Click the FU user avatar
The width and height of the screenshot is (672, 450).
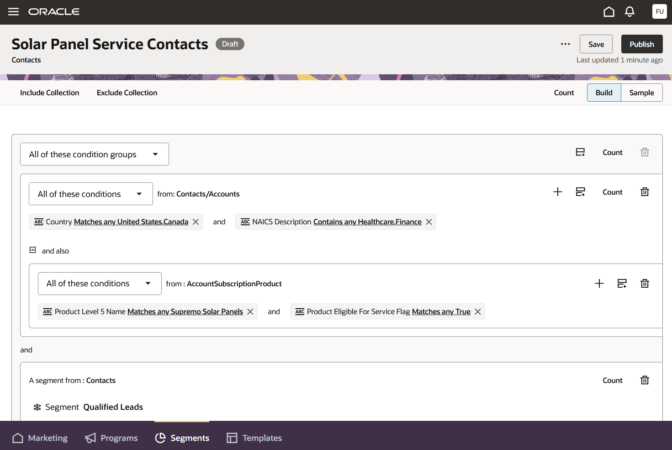(x=659, y=11)
